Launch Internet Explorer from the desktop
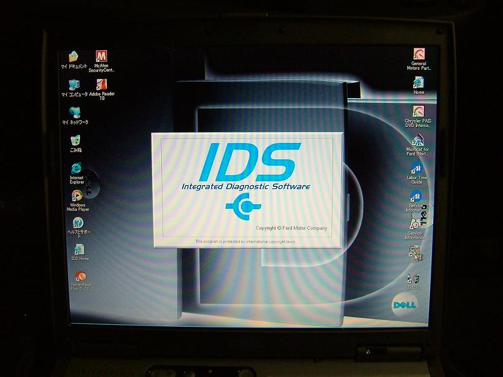503x377 pixels. pyautogui.click(x=77, y=173)
